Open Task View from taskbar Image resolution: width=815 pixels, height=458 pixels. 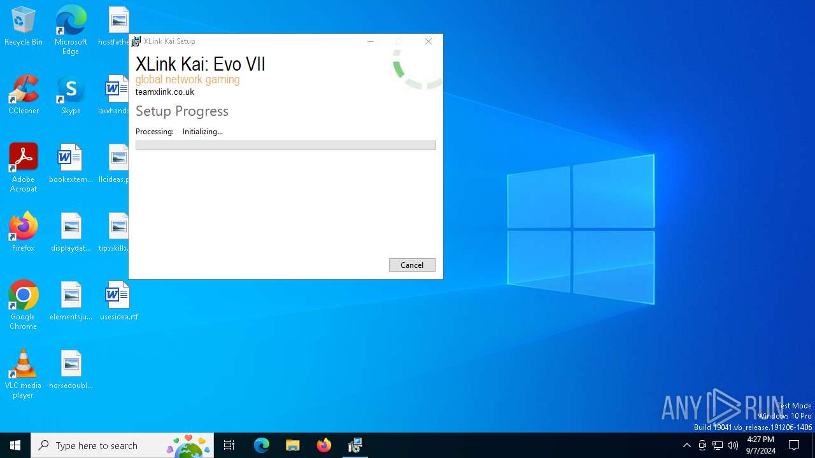click(229, 445)
